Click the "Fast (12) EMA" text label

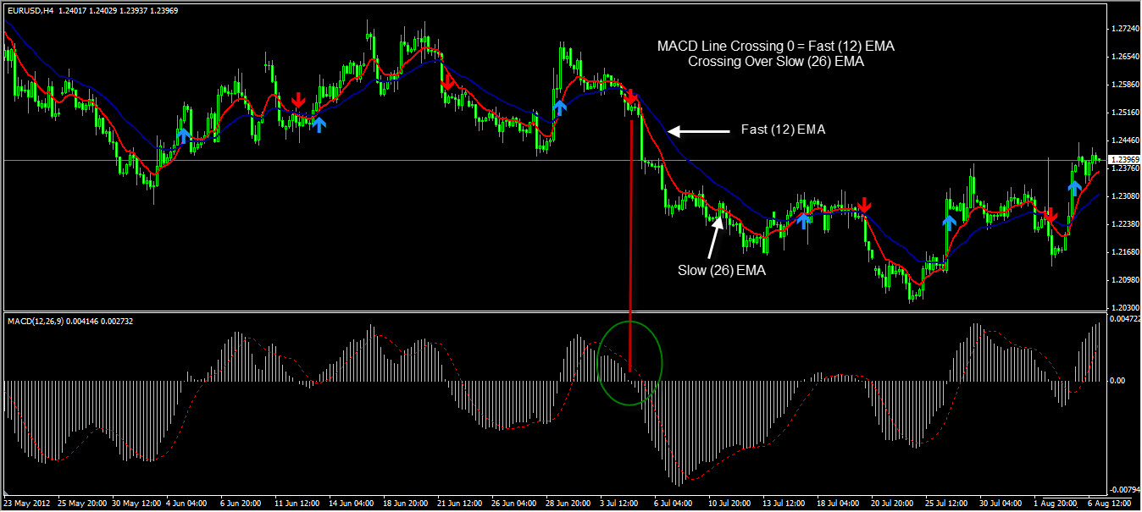(783, 130)
